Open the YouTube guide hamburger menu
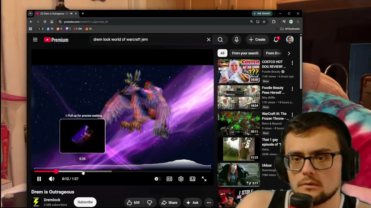Image resolution: width=371 pixels, height=208 pixels. click(35, 40)
